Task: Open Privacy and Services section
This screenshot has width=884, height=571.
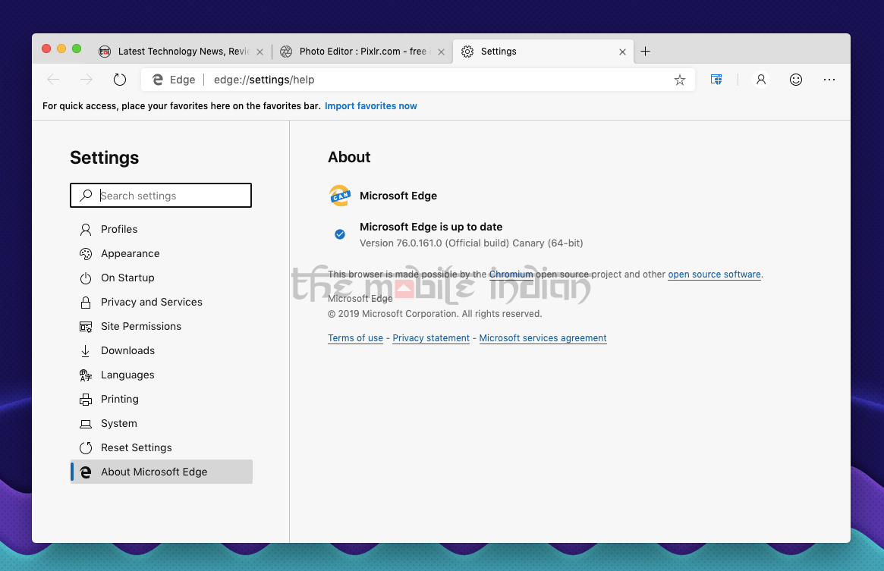Action: click(161, 302)
